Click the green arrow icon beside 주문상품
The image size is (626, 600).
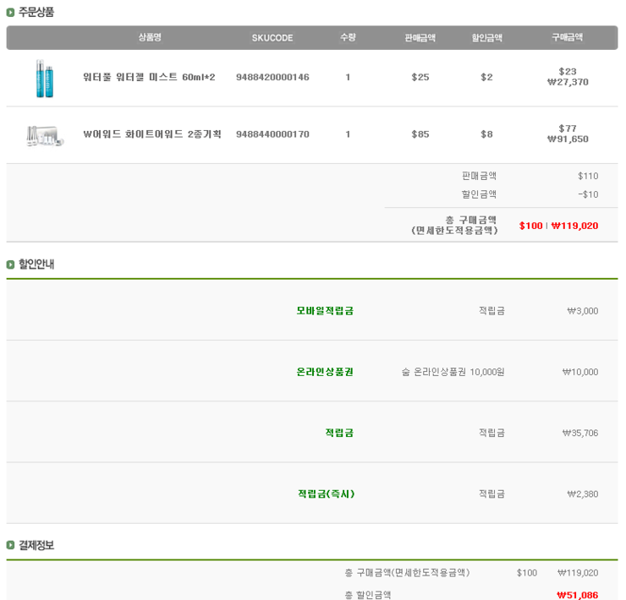pos(10,13)
